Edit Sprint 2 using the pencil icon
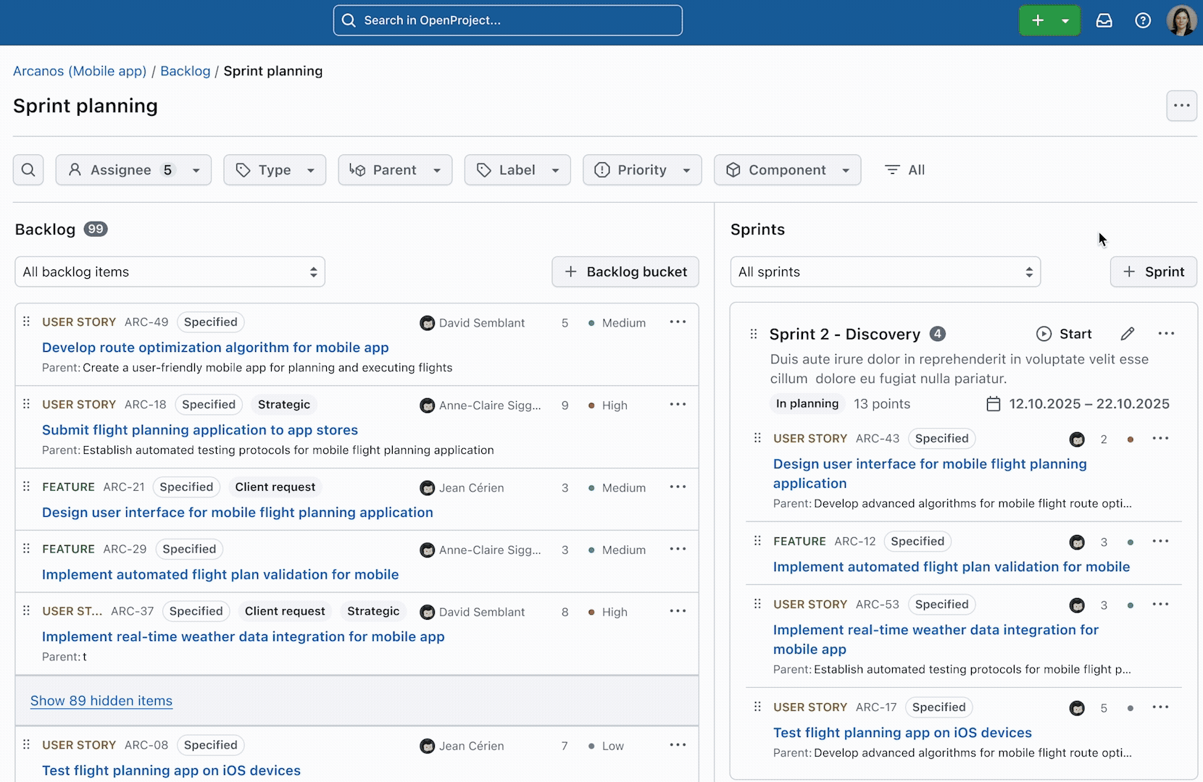The image size is (1203, 782). point(1128,334)
